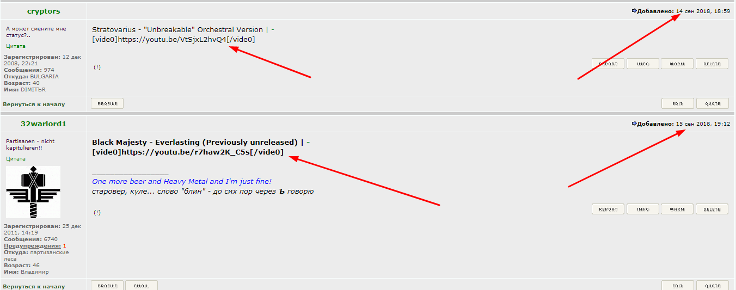This screenshot has width=736, height=290.
Task: Click the (!) link in 32warlord1's post
Action: [97, 213]
